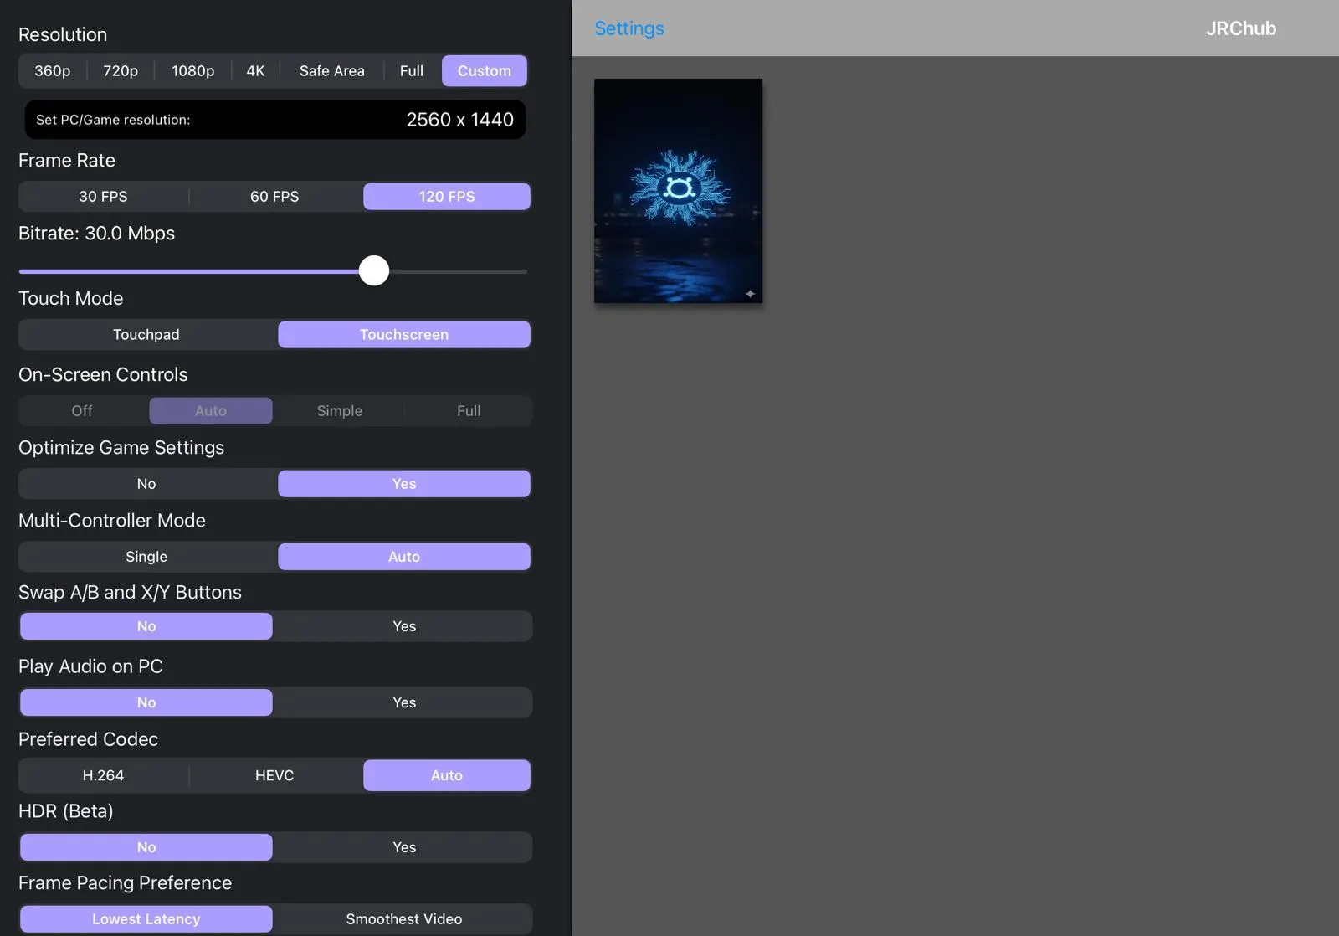1339x936 pixels.
Task: Click the Settings link in header
Action: (x=629, y=28)
